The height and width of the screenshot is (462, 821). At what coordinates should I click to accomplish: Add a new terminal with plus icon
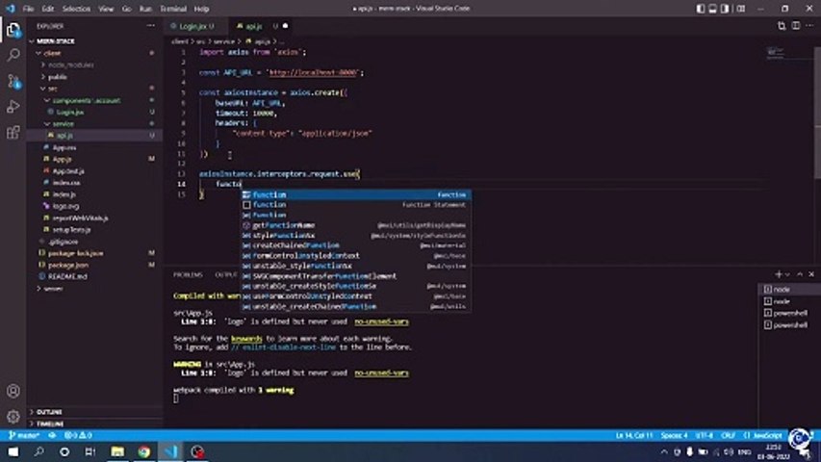pos(779,274)
